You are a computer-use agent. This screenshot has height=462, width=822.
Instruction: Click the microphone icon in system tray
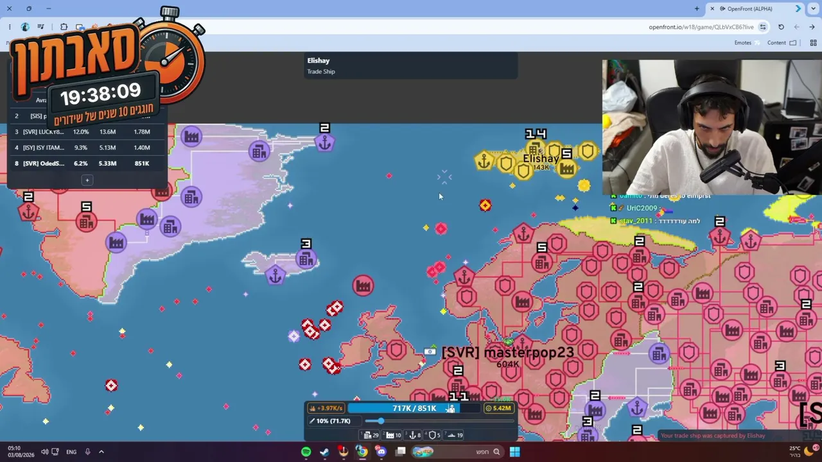[x=87, y=452]
